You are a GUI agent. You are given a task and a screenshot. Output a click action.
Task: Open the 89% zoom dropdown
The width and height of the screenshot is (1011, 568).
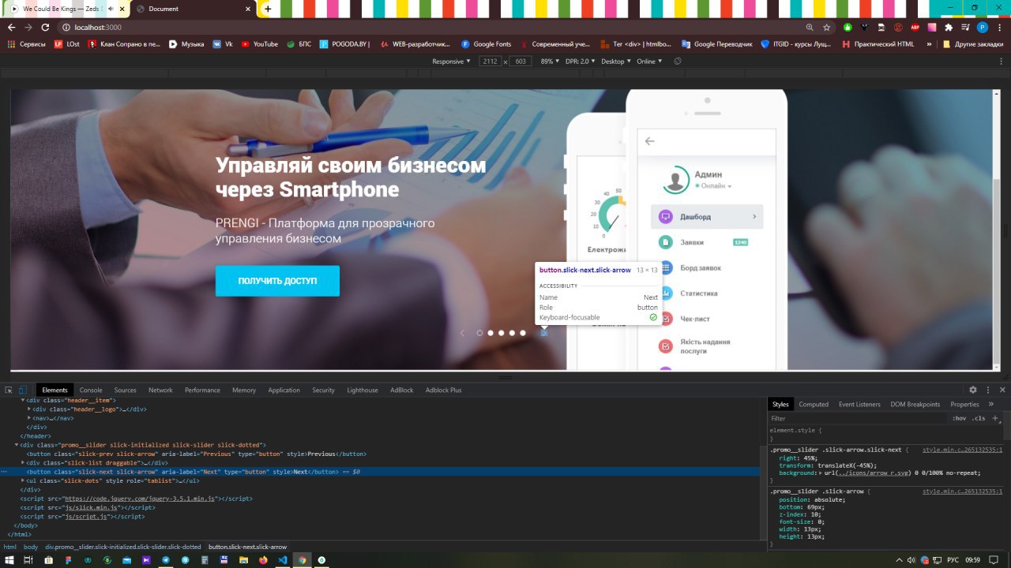point(550,61)
